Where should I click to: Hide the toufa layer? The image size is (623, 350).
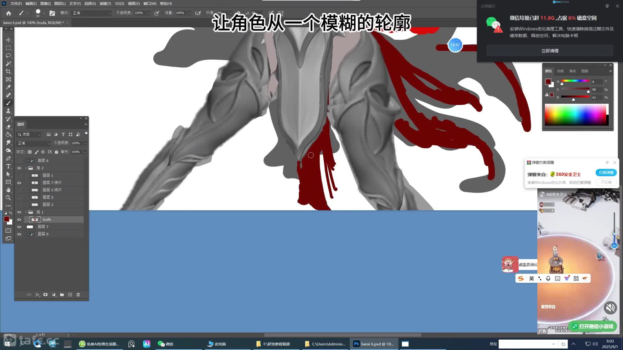pos(19,219)
